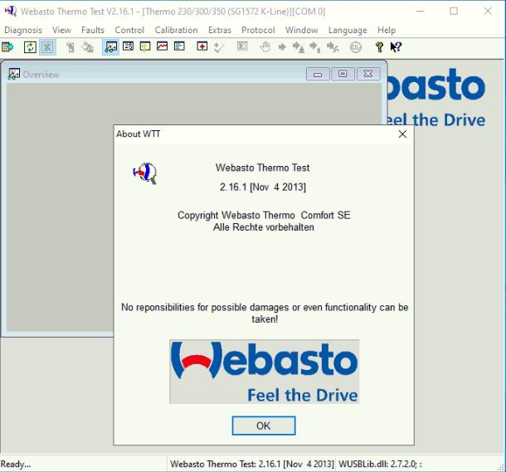Open the Faults menu
This screenshot has height=472, width=506.
pos(93,30)
